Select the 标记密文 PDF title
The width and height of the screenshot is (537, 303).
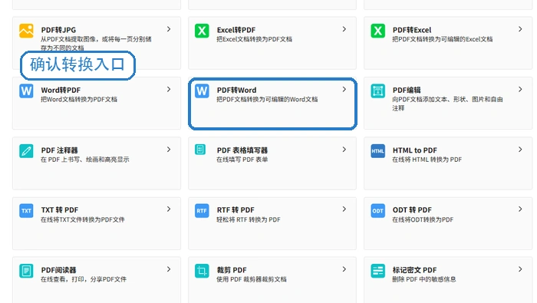click(414, 270)
